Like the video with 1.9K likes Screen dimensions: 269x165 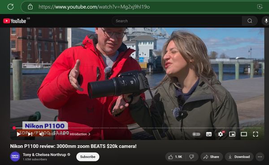pyautogui.click(x=175, y=157)
